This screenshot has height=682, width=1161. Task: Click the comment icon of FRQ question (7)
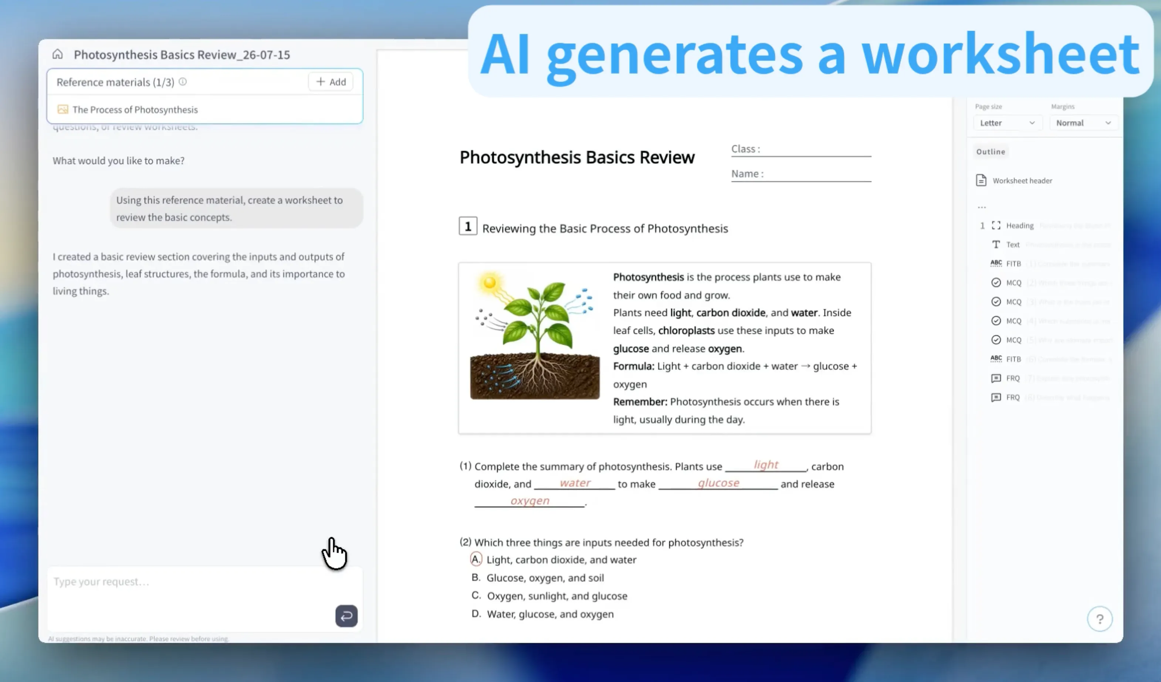(x=996, y=378)
